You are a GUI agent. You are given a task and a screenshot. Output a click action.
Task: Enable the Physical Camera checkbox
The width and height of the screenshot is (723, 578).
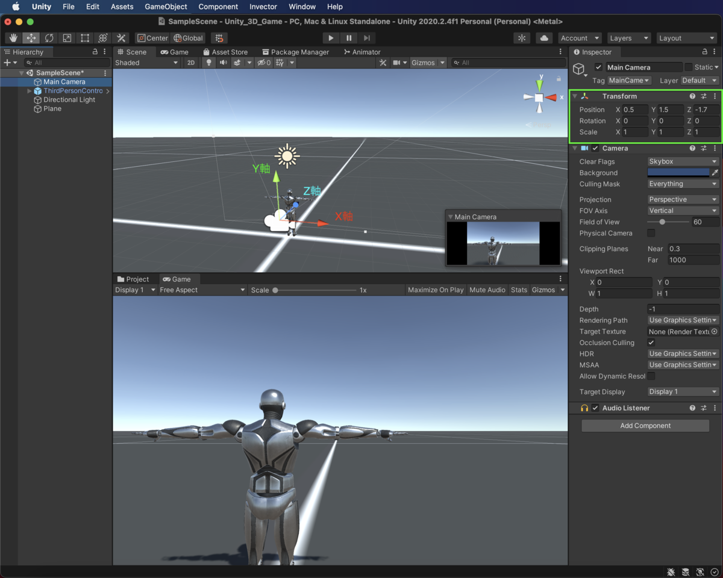(x=651, y=233)
